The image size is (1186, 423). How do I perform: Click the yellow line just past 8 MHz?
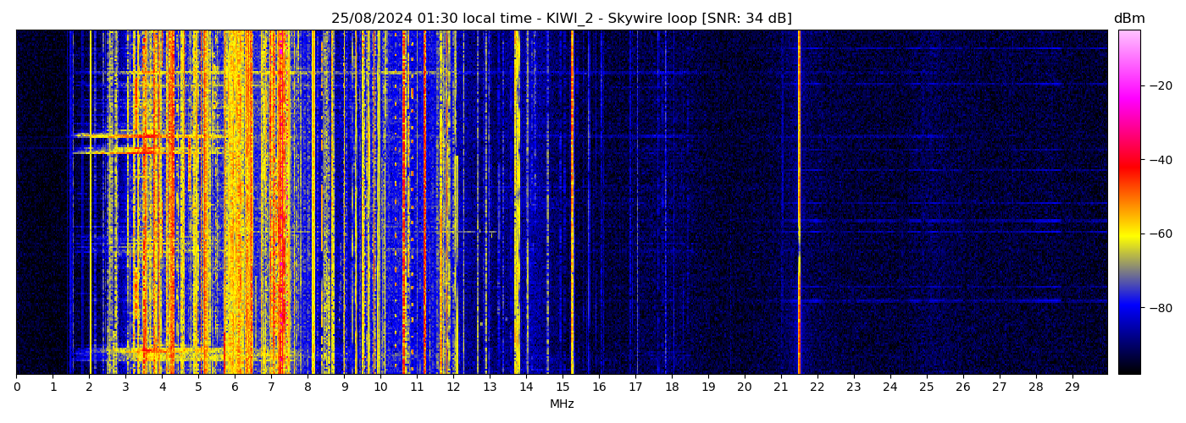coord(313,203)
